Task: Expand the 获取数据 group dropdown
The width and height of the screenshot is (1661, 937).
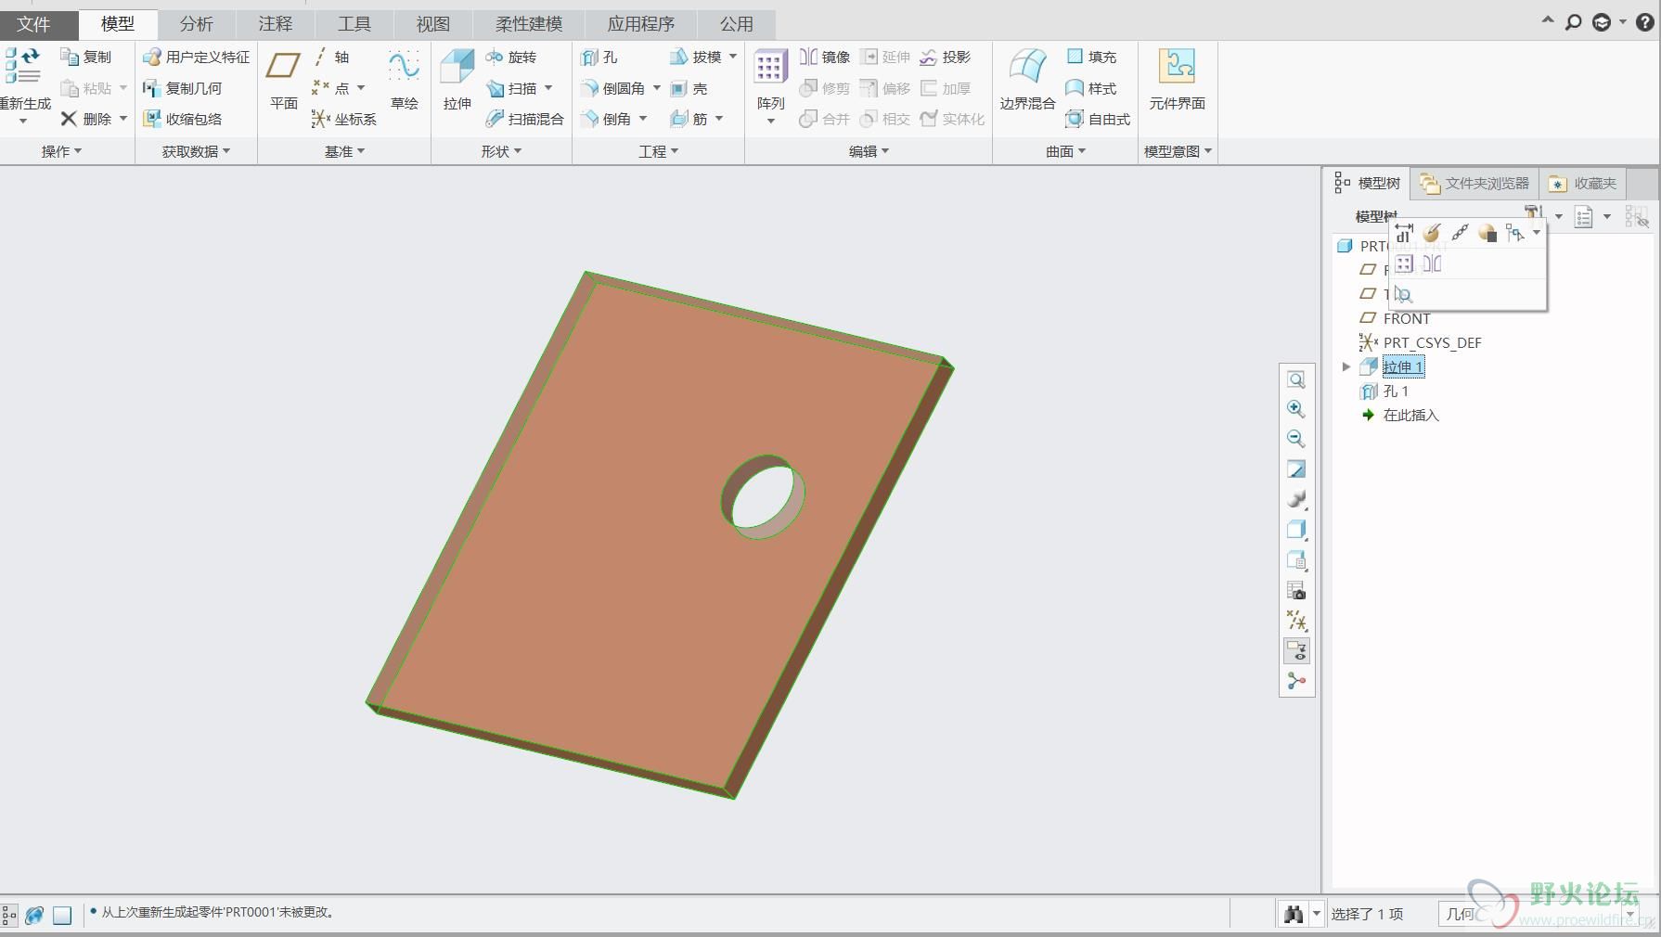Action: coord(196,151)
